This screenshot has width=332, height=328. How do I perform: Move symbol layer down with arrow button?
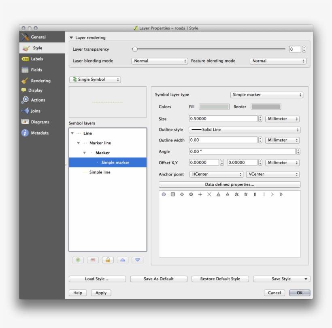(x=137, y=260)
